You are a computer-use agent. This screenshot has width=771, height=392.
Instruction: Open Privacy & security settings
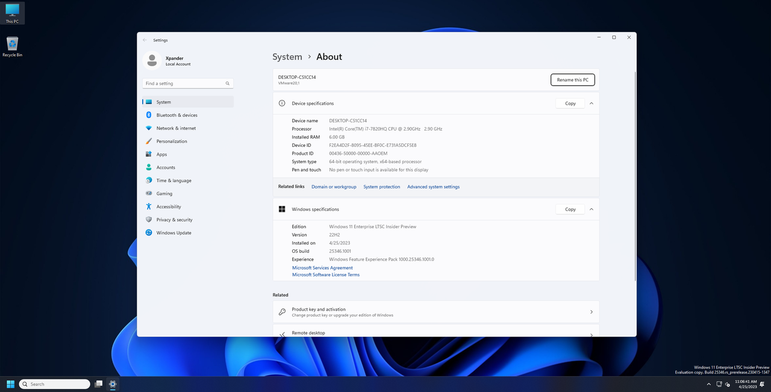tap(188, 220)
